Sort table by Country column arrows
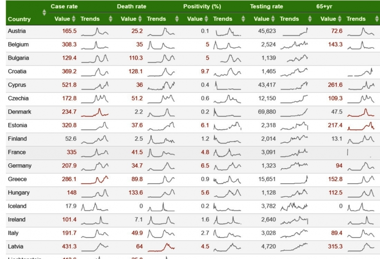Image resolution: width=380 pixels, height=259 pixels. tap(44, 13)
